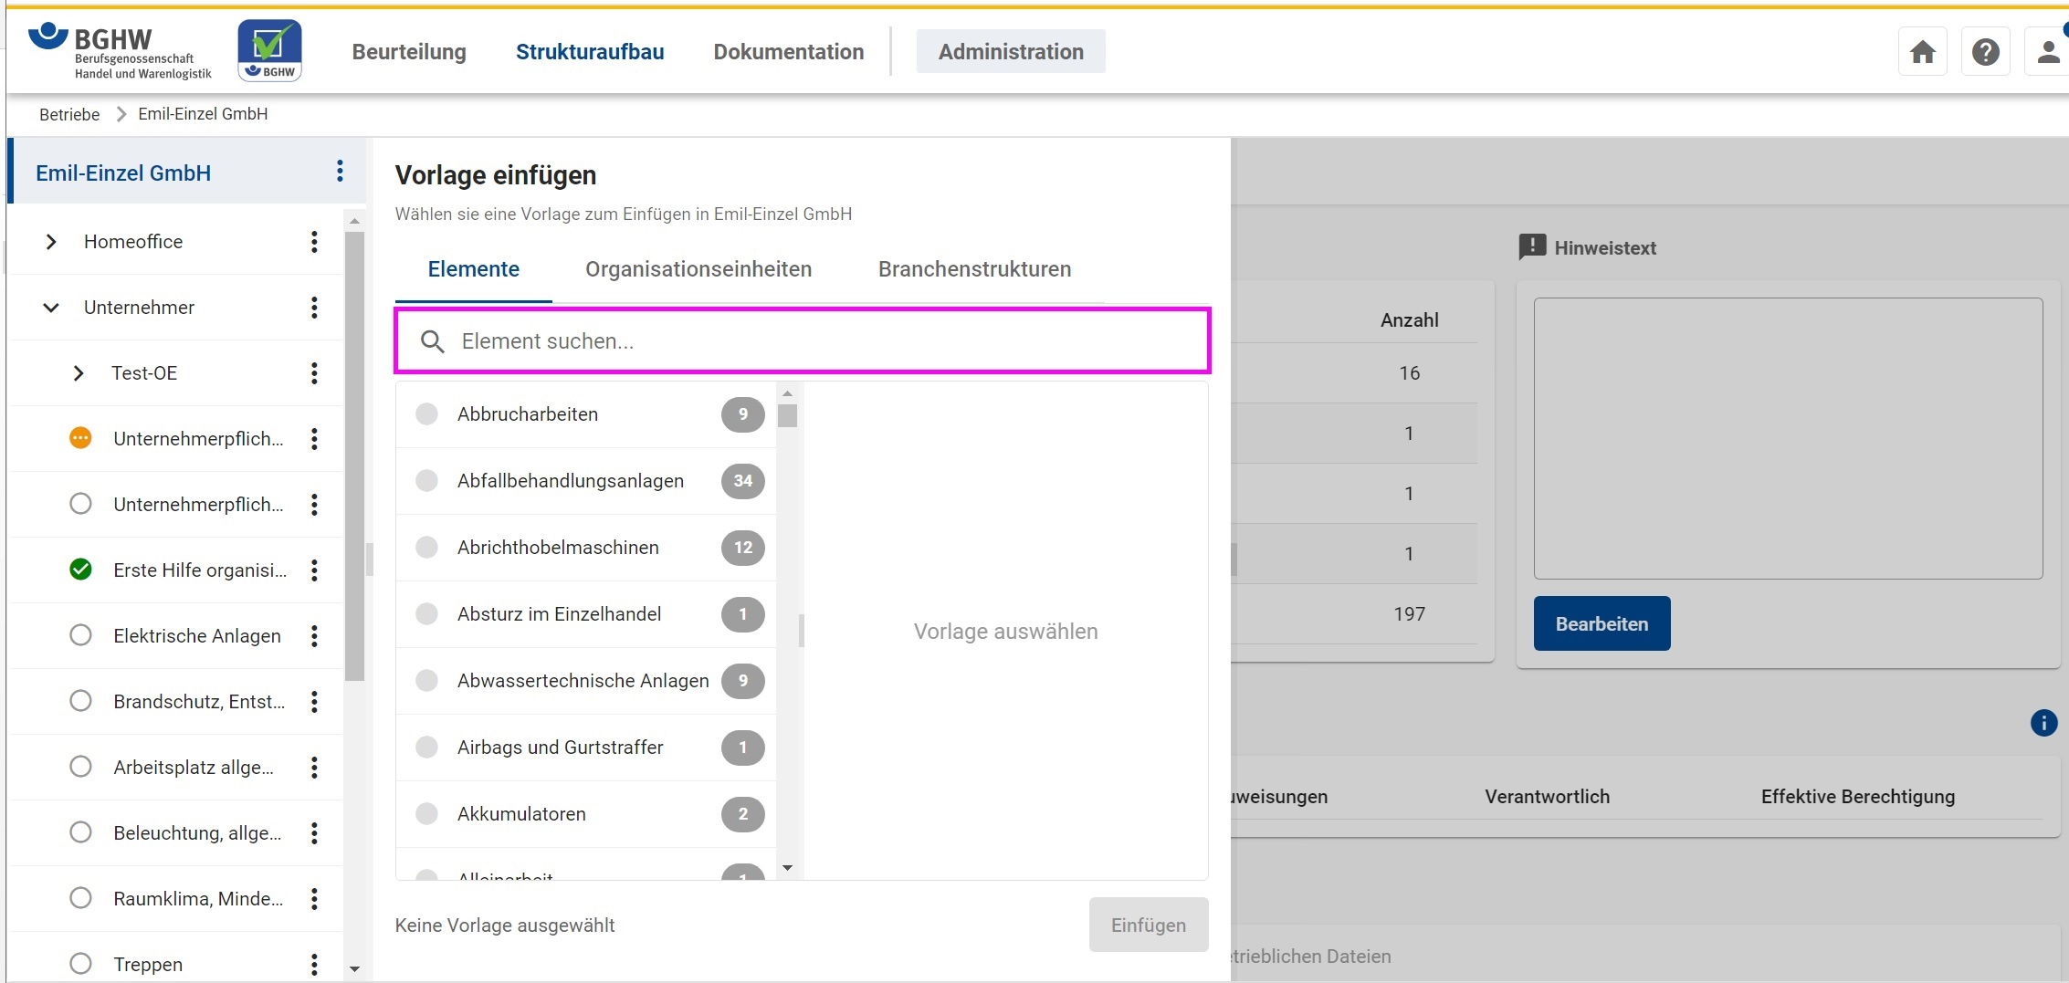This screenshot has width=2069, height=983.
Task: Open three-dot menu next to Test-OE
Action: [x=314, y=373]
